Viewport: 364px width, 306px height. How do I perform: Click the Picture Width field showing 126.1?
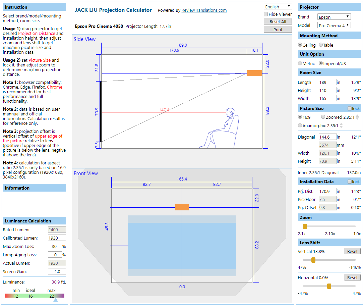(x=327, y=153)
